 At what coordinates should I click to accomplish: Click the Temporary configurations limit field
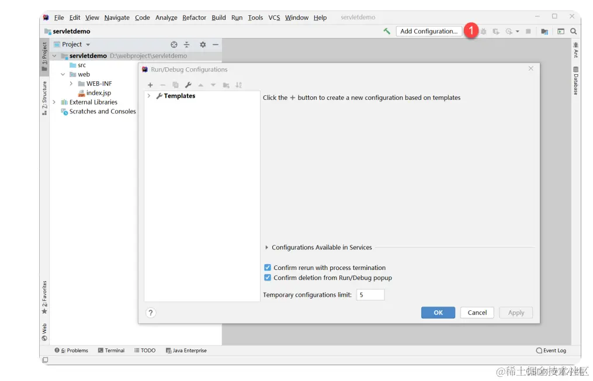point(370,295)
